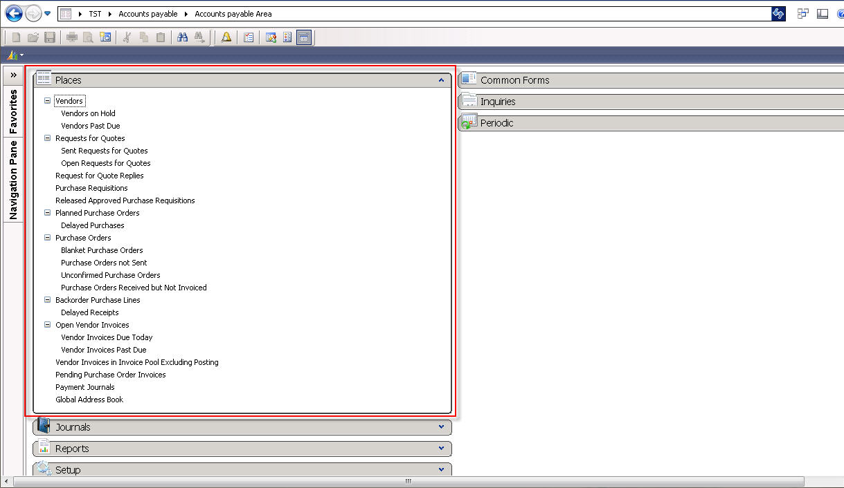Collapse the Purchase Orders tree node
This screenshot has width=844, height=488.
[x=48, y=238]
